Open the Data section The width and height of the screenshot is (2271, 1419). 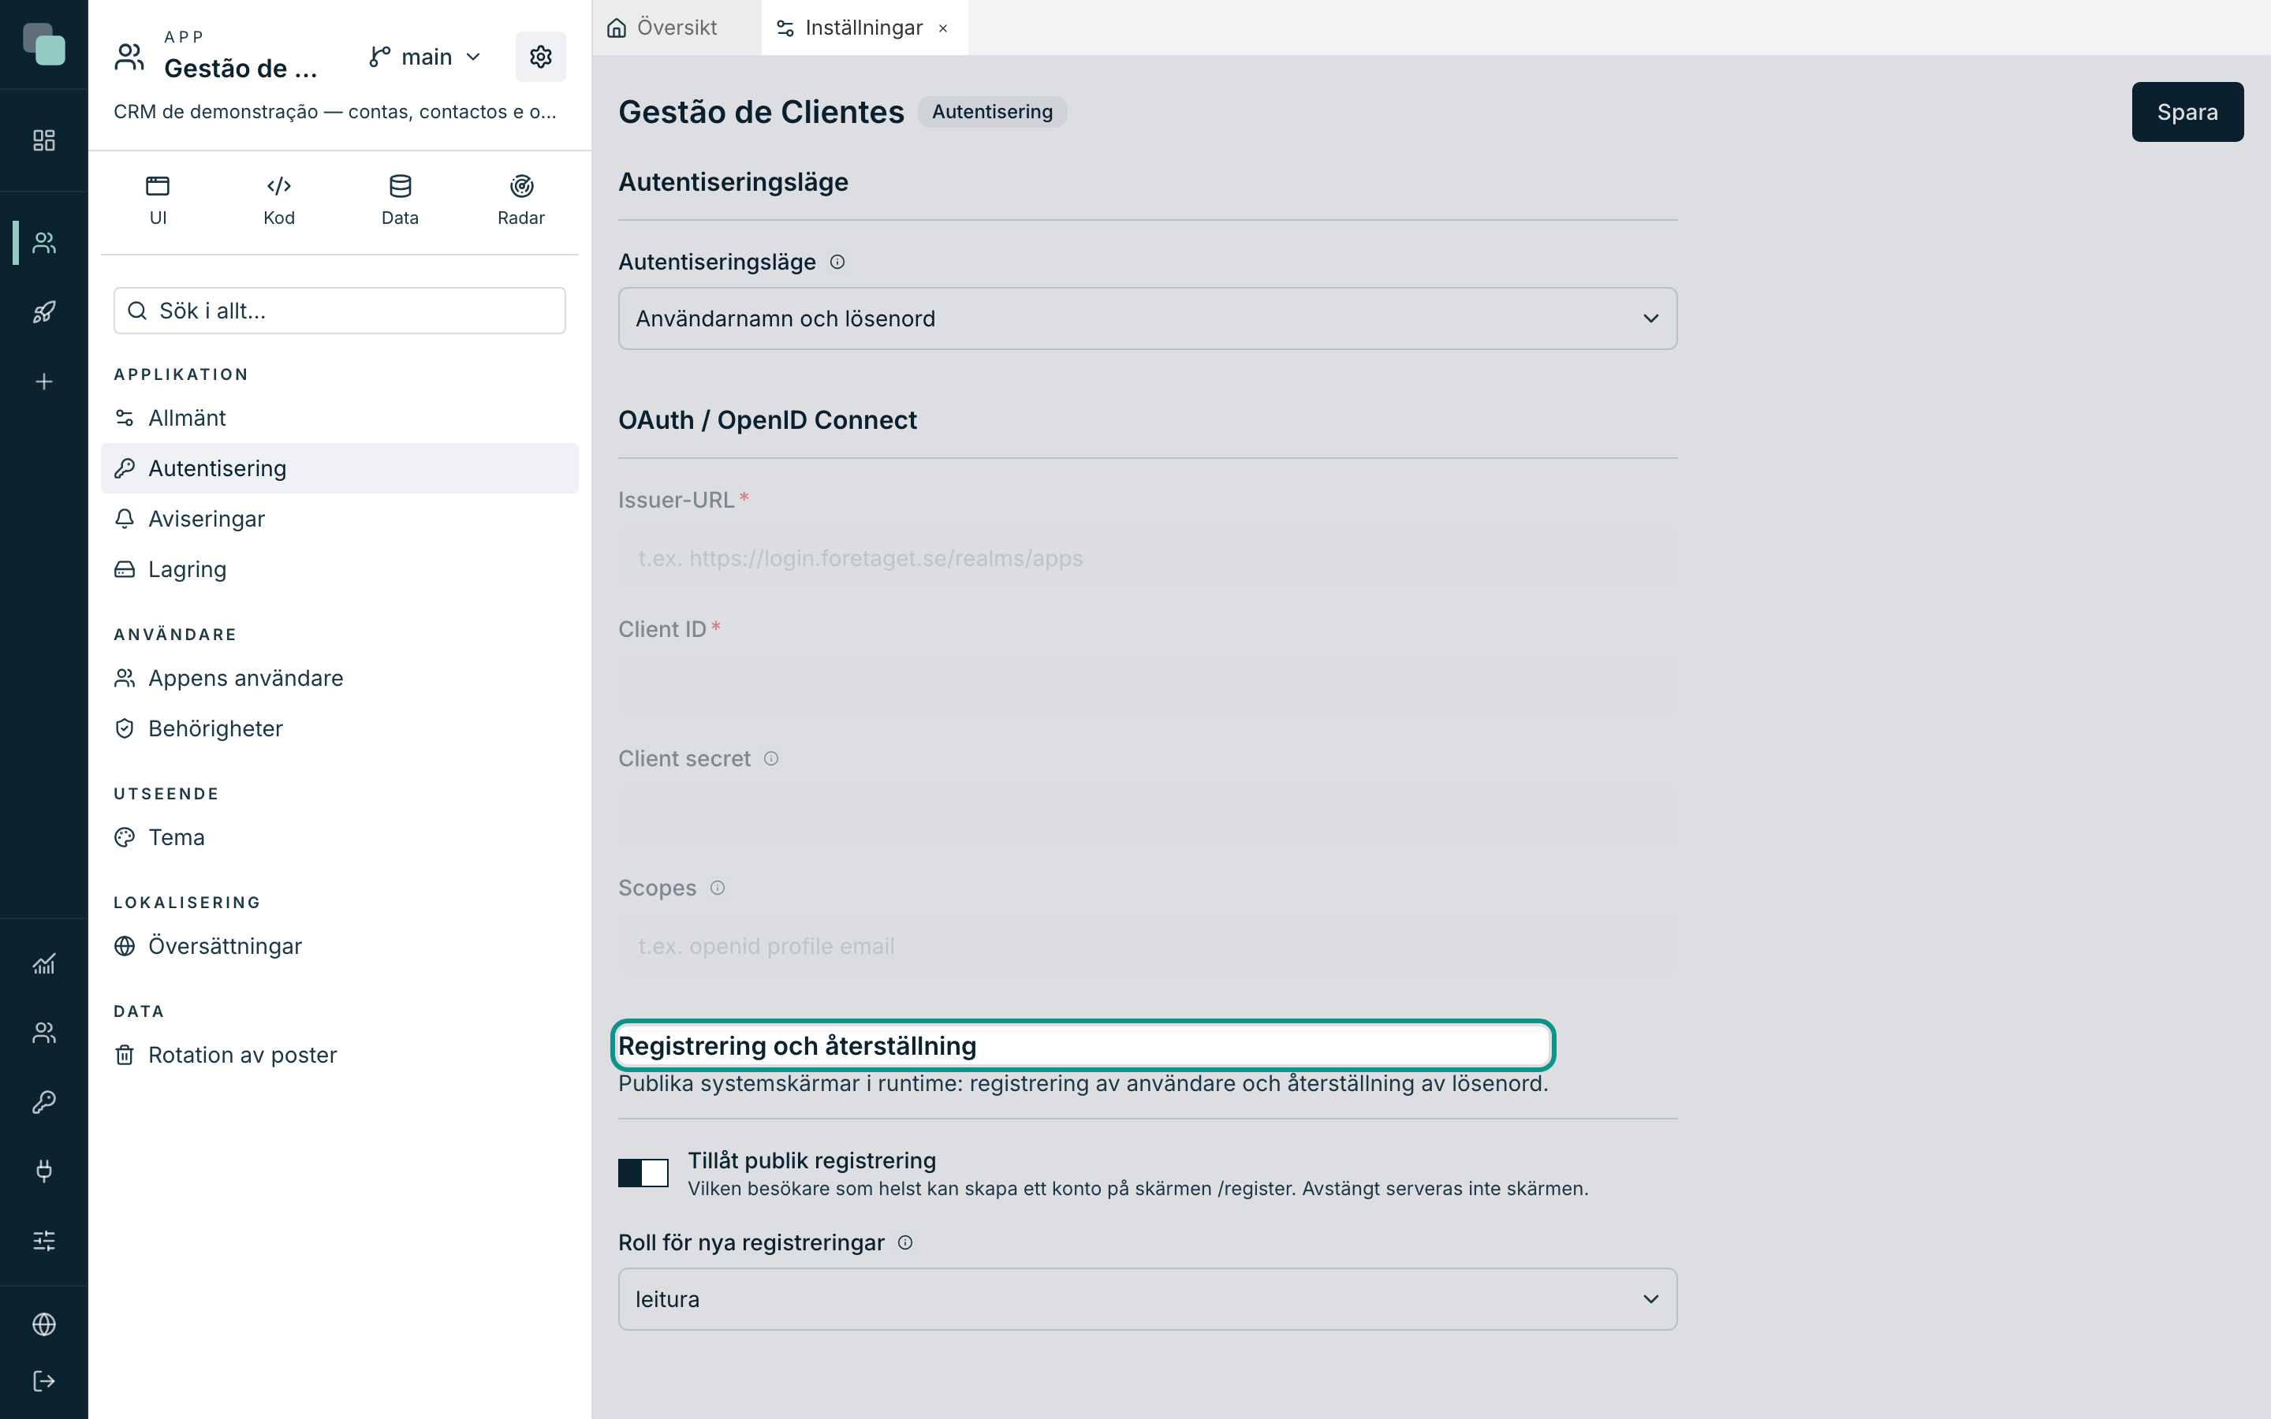point(400,200)
